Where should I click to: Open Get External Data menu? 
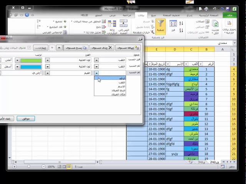(x=229, y=26)
